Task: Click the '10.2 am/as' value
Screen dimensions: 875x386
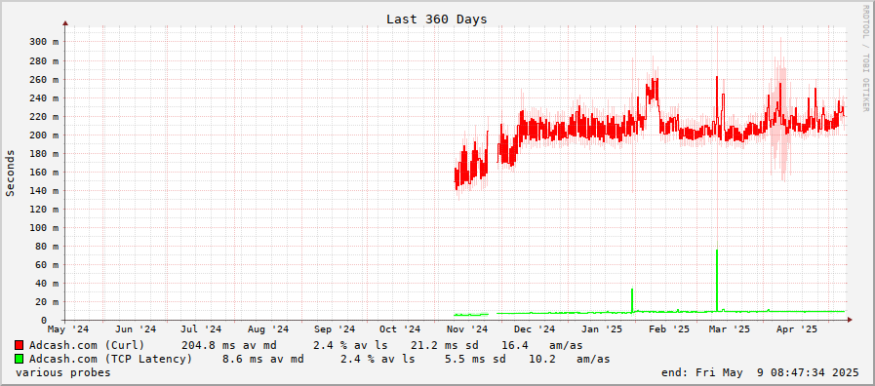Action: pos(570,359)
